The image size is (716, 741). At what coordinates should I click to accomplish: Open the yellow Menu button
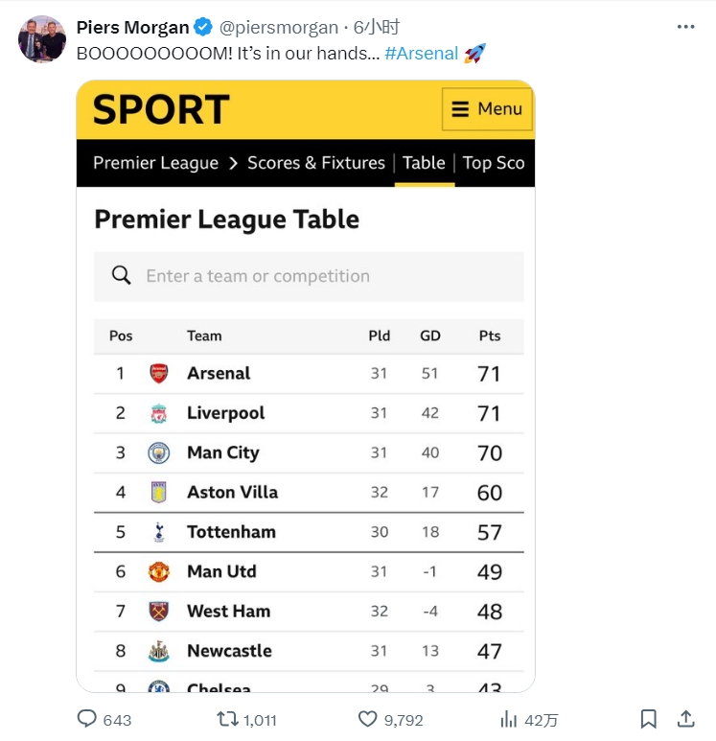click(487, 109)
